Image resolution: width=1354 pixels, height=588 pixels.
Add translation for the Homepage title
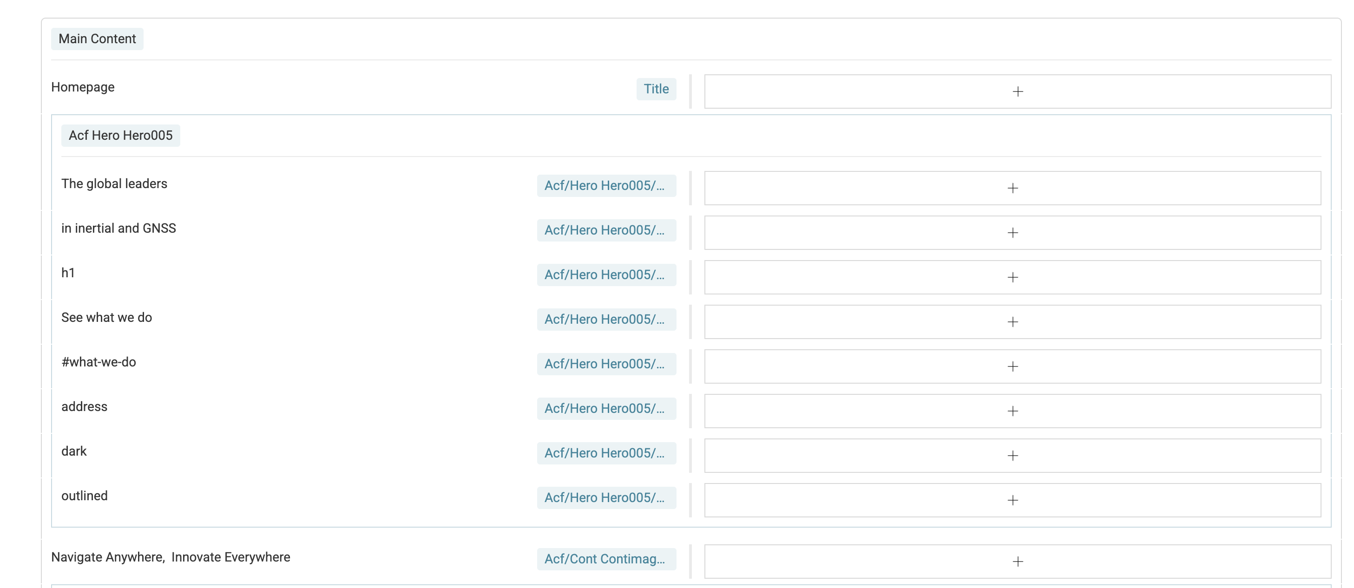(1017, 91)
